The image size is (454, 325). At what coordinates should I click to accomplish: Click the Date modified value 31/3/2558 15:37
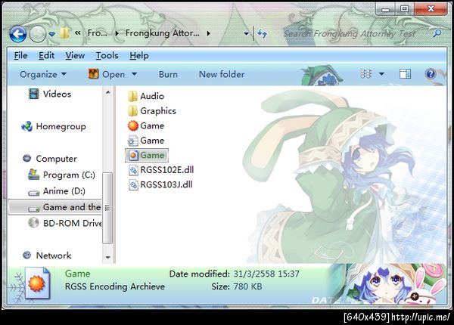click(x=266, y=274)
